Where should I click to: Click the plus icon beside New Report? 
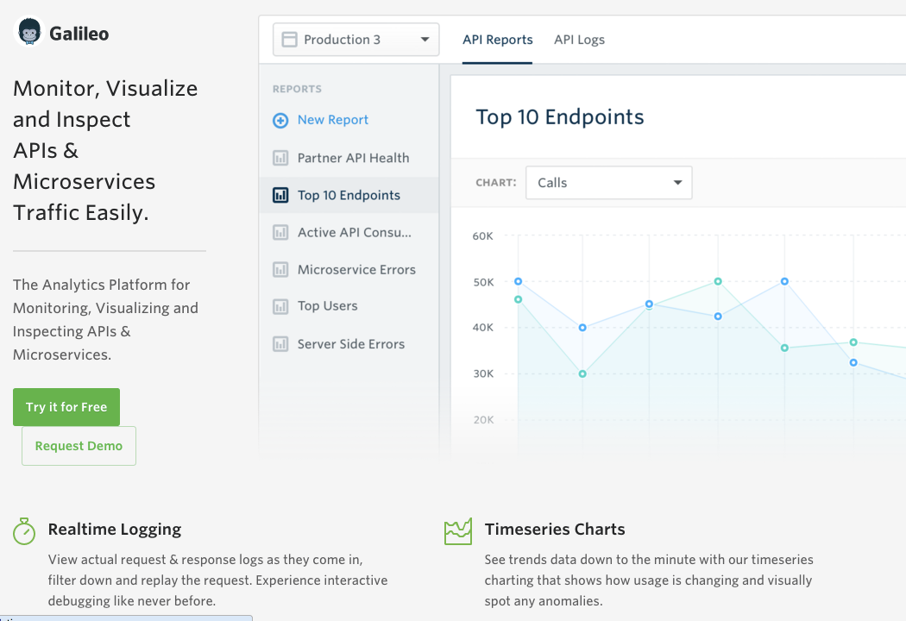(280, 120)
